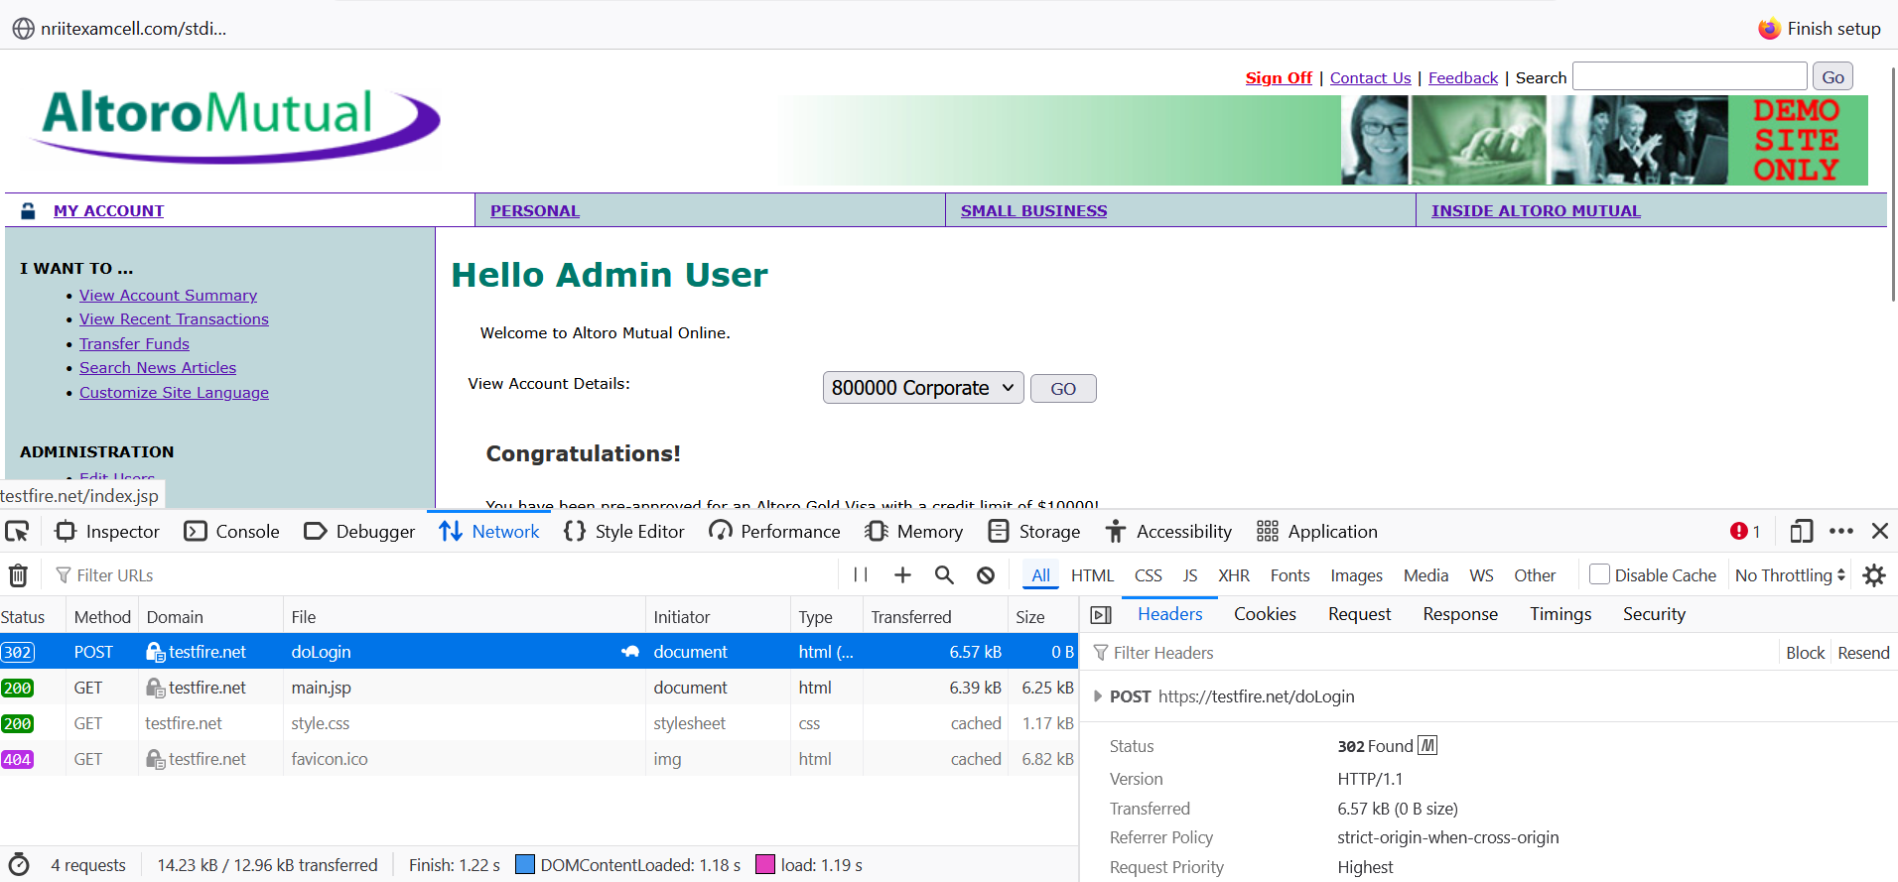The width and height of the screenshot is (1898, 882).
Task: Click GO next to account dropdown
Action: 1063,389
